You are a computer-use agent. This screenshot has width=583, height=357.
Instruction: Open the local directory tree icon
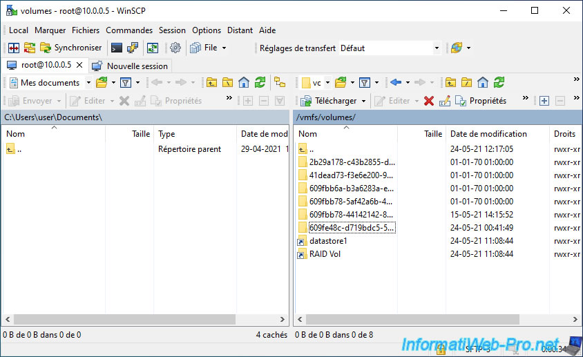(x=280, y=83)
